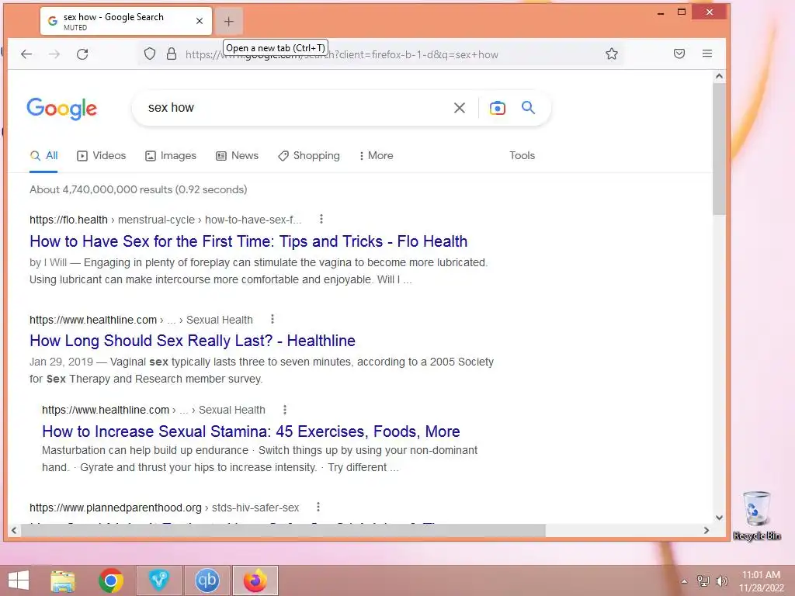The height and width of the screenshot is (596, 795).
Task: Open the Recycle Bin on desktop
Action: pyautogui.click(x=756, y=515)
